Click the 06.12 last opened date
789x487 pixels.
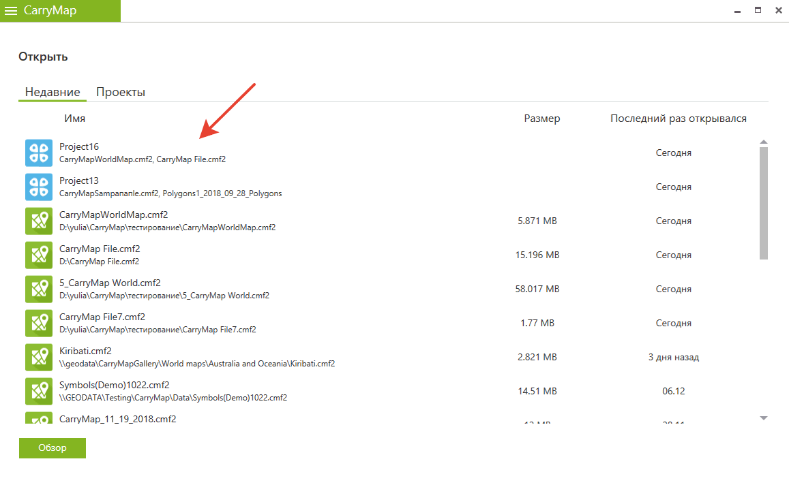pos(674,392)
